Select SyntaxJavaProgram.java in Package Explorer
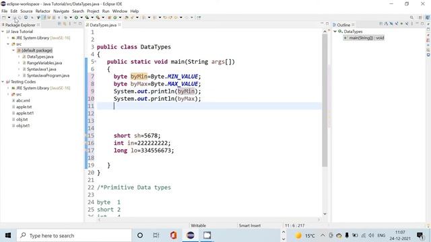 point(48,76)
